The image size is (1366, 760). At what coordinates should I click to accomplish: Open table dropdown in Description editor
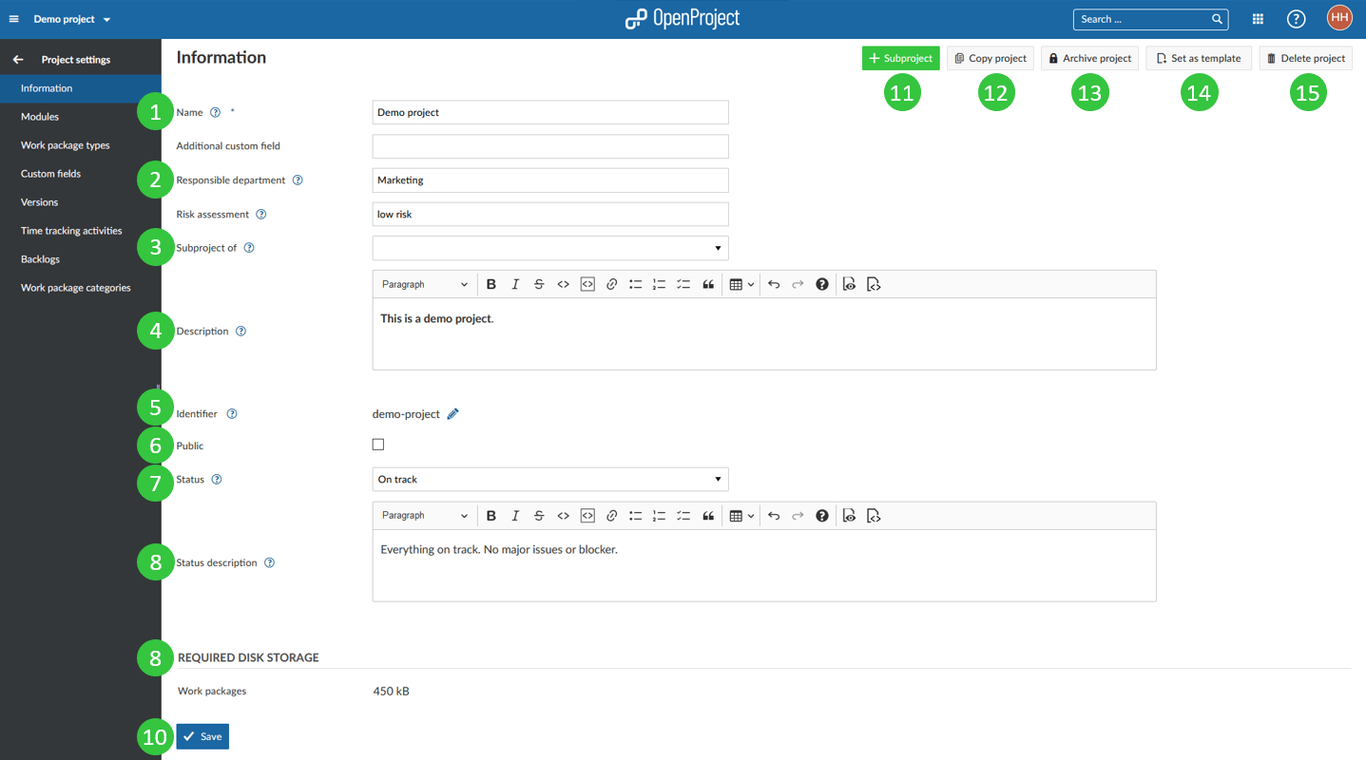[741, 284]
